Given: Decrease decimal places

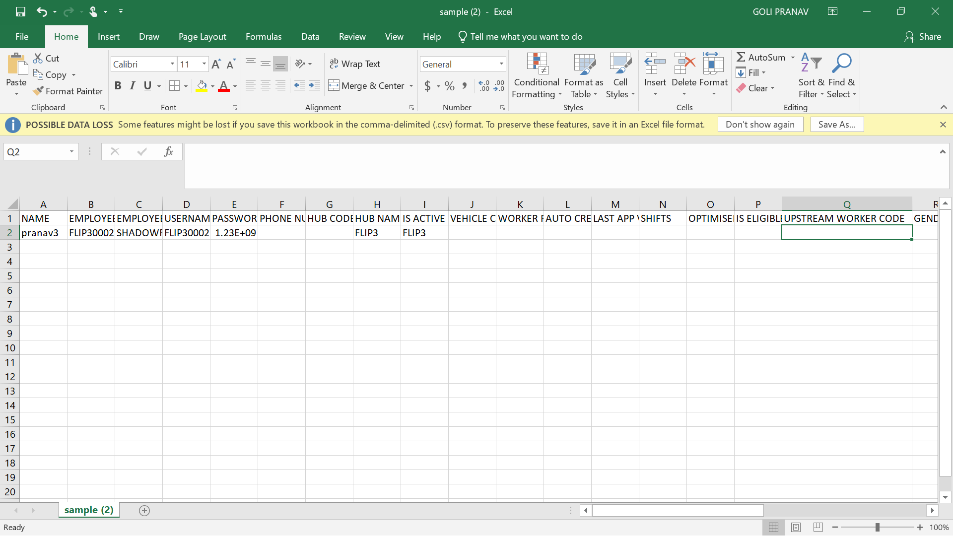Looking at the screenshot, I should [x=499, y=86].
